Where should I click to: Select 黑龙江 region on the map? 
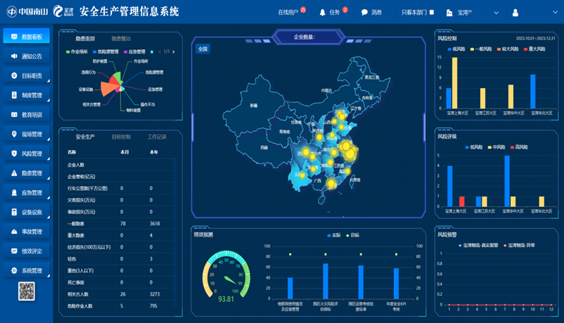[x=372, y=77]
